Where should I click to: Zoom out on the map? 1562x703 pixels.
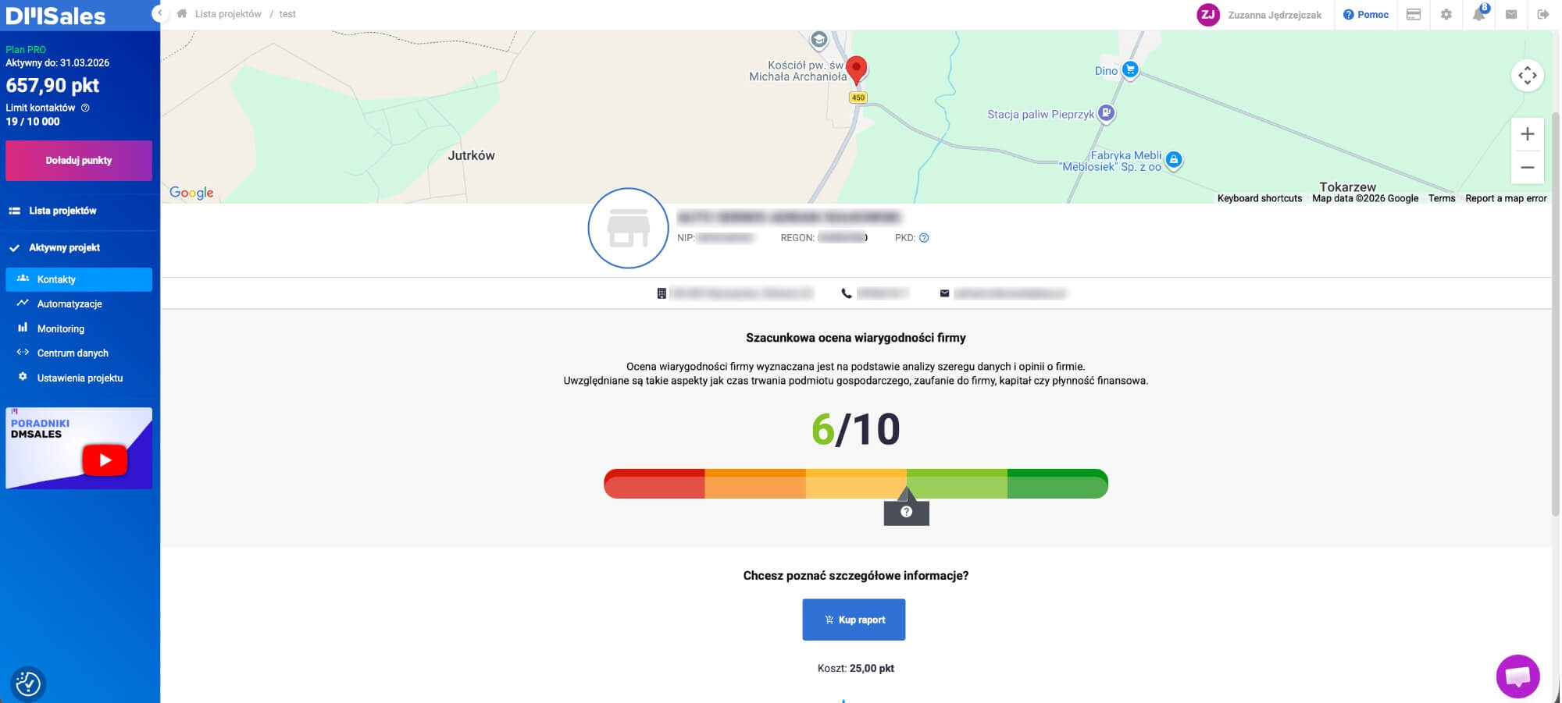pos(1527,167)
